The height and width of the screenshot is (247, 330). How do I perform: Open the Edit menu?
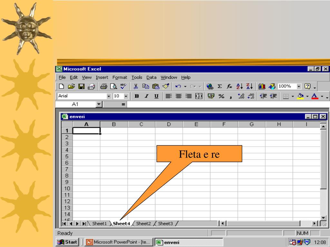(74, 77)
